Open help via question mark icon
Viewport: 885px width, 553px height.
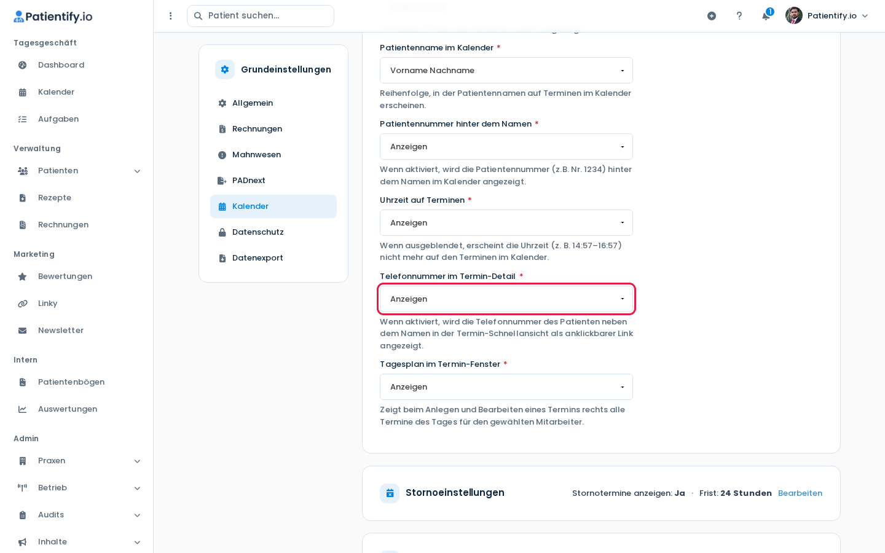739,16
